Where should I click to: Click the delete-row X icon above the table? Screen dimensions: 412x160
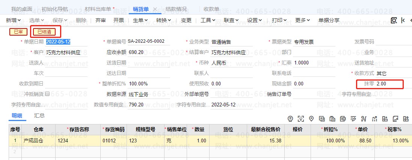click(343, 119)
